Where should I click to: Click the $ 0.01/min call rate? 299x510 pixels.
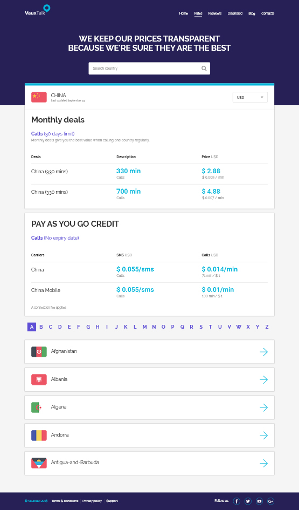pos(218,290)
